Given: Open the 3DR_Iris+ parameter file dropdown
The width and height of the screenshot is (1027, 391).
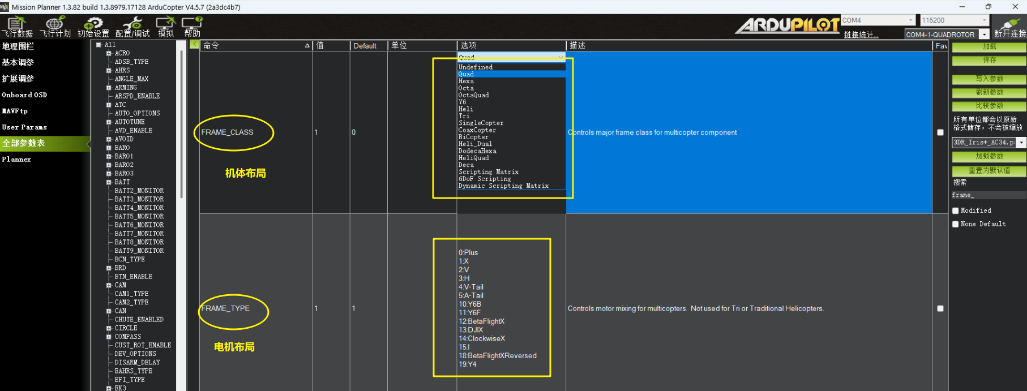Looking at the screenshot, I should [1021, 143].
